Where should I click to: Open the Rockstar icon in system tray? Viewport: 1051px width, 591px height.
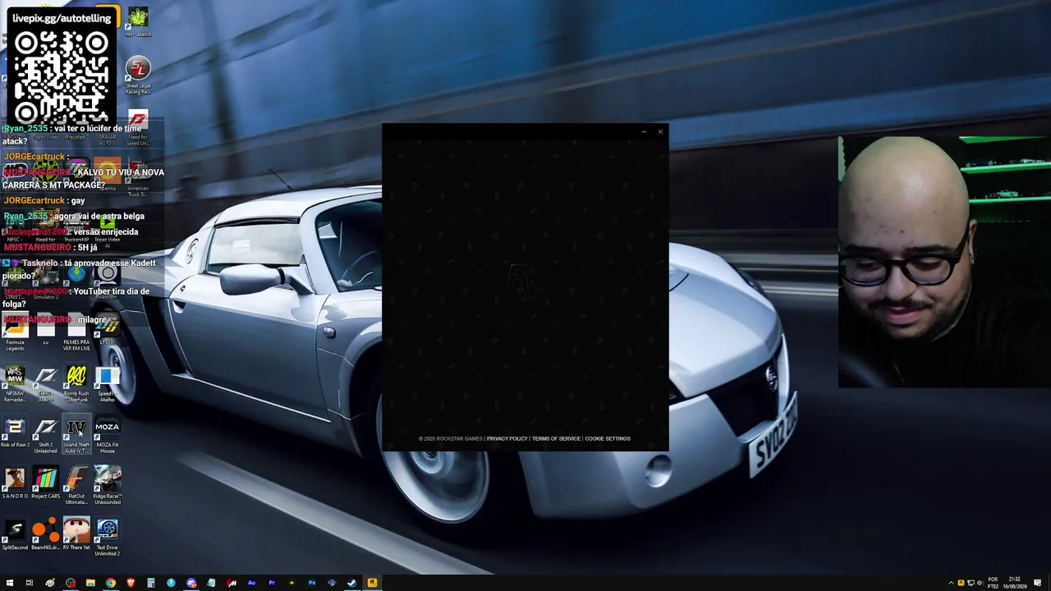962,583
